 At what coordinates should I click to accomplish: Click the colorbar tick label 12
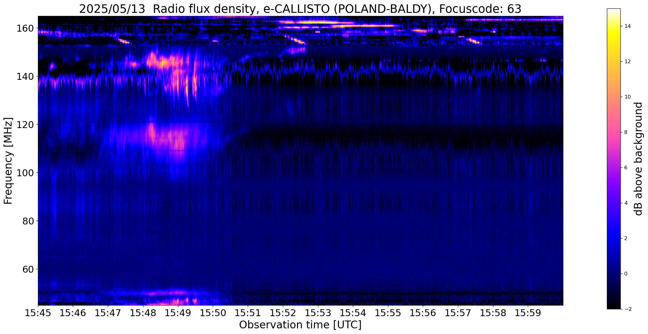coord(628,61)
